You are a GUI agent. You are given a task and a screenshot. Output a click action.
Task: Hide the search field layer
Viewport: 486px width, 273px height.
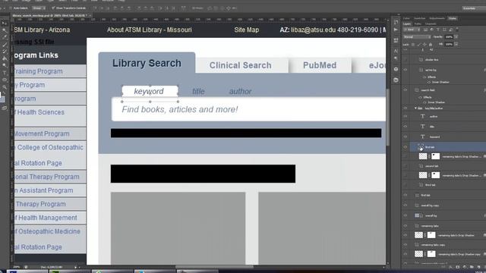pyautogui.click(x=405, y=90)
